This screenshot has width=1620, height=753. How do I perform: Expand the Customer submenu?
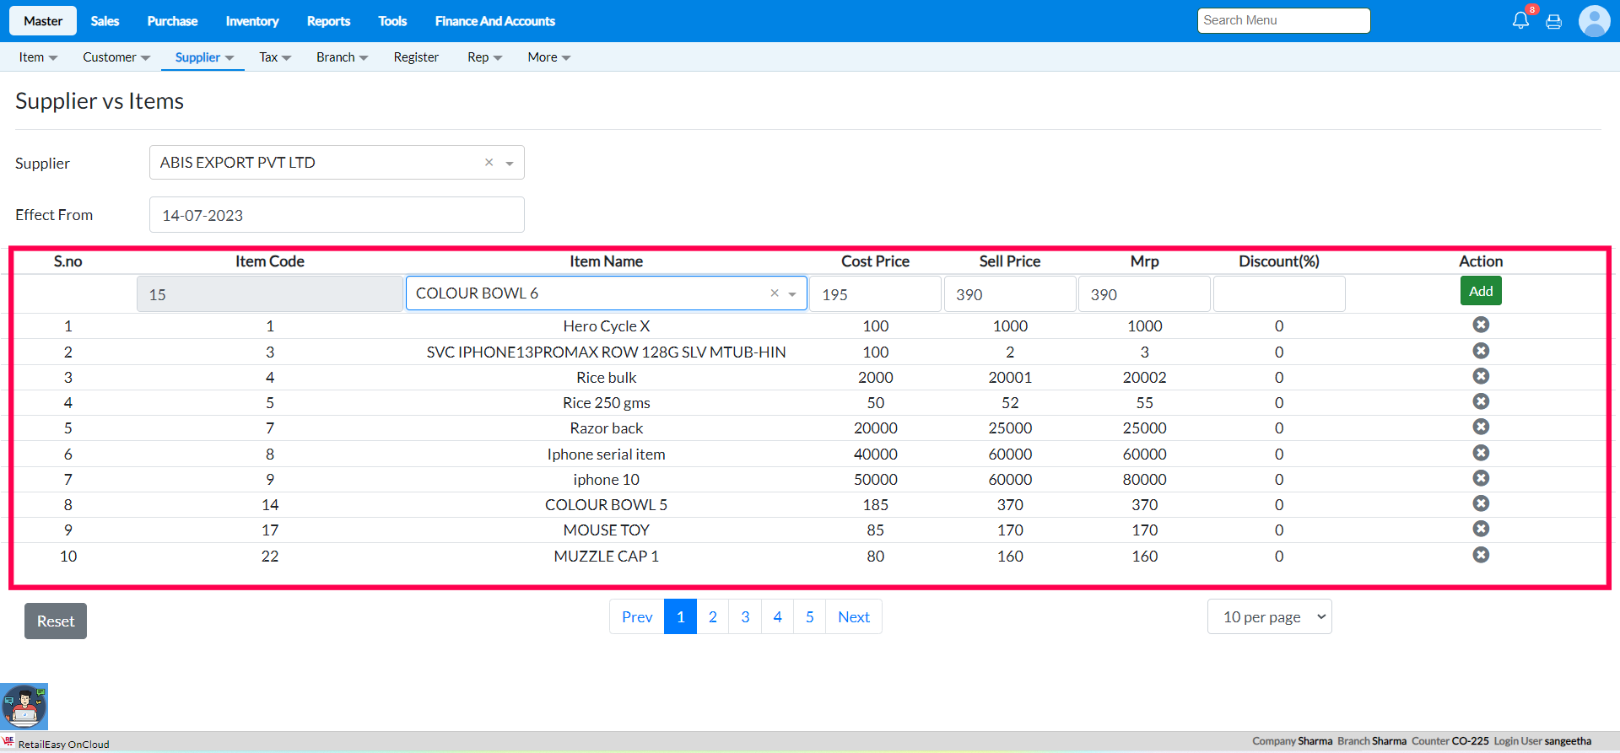click(x=116, y=57)
